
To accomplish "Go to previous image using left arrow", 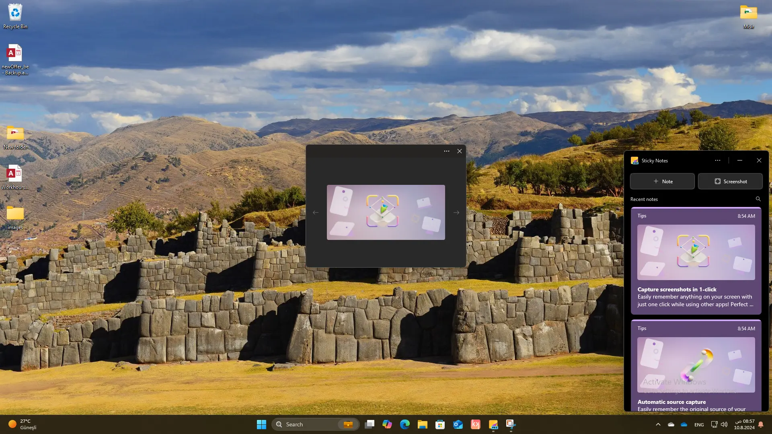I will (316, 213).
